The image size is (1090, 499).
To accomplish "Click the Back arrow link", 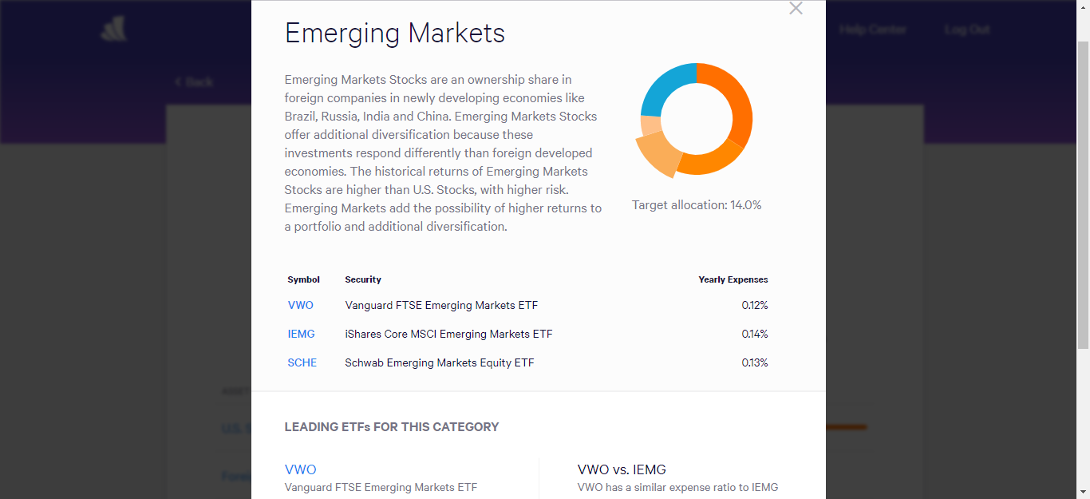I will point(194,81).
